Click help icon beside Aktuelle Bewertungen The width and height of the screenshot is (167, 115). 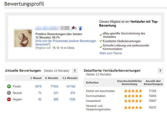(x=75, y=71)
